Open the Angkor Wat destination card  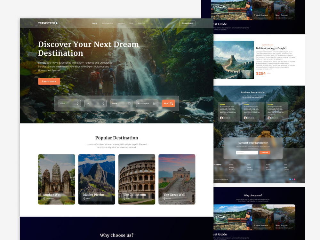(x=57, y=179)
